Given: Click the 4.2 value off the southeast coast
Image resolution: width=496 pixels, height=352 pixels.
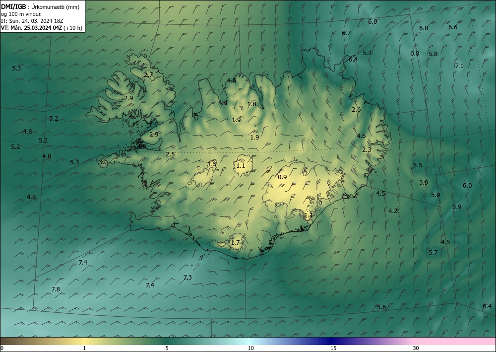Looking at the screenshot, I should tap(393, 211).
